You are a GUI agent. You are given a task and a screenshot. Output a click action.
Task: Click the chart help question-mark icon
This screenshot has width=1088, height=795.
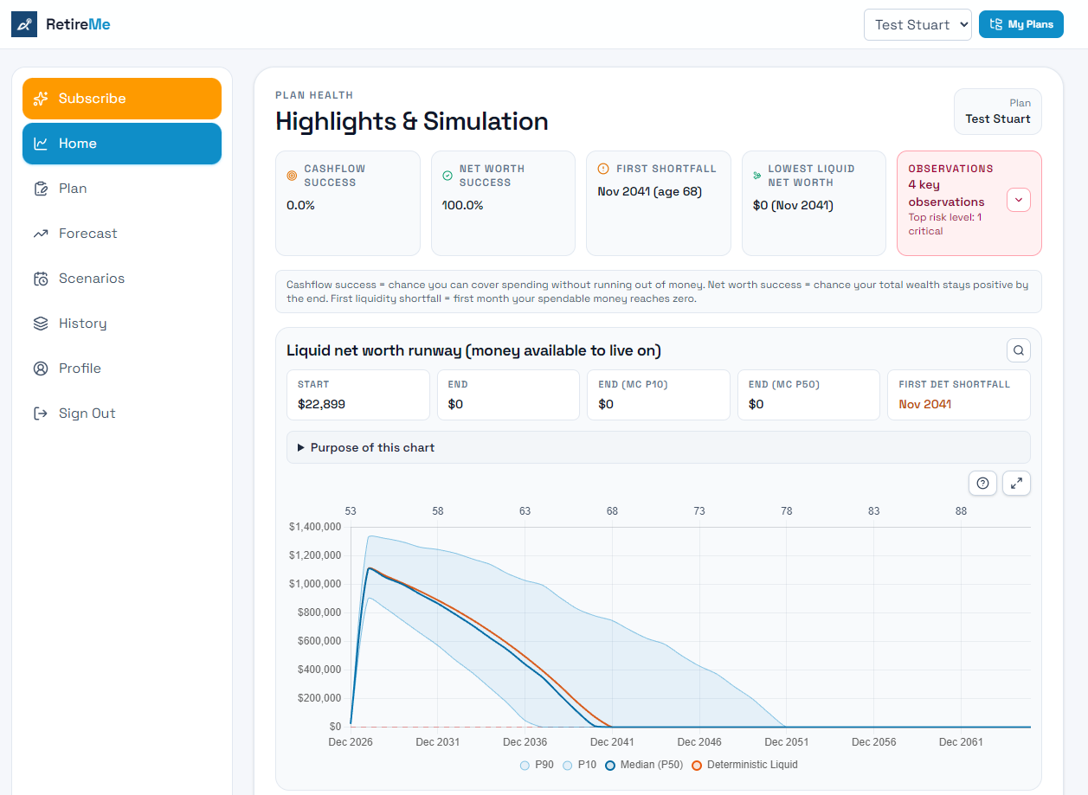point(982,483)
